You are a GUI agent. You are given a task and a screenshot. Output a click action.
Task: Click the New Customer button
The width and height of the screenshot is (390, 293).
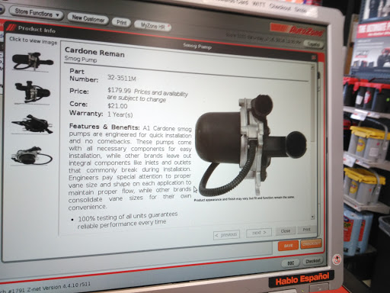tap(88, 18)
